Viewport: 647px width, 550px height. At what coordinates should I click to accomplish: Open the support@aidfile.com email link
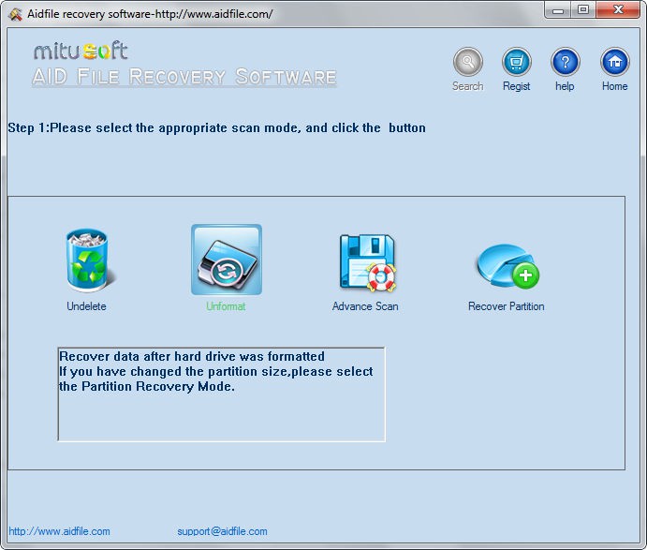pyautogui.click(x=222, y=531)
